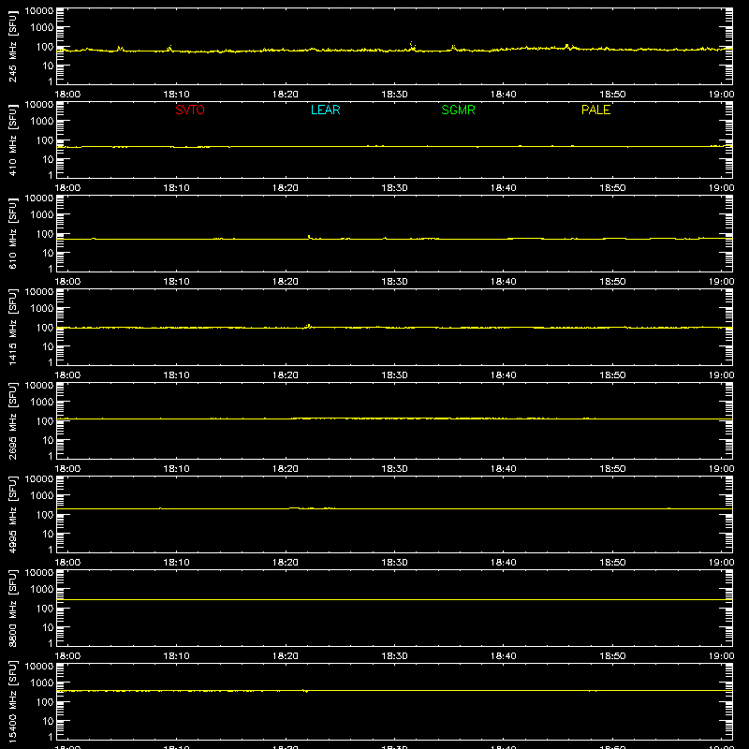Click the 100 y-axis value on 8800 MHz plot
The width and height of the screenshot is (749, 749).
click(x=45, y=609)
